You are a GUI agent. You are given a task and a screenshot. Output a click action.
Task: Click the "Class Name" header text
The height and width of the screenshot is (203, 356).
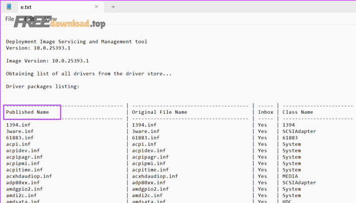297,112
